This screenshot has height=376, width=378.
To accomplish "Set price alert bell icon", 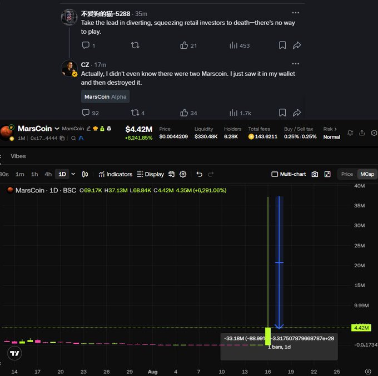I will pos(350,133).
